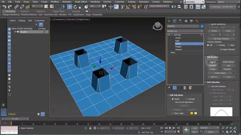Activate the Select and Scale tool
Image resolution: width=241 pixels, height=135 pixels.
coord(81,7)
